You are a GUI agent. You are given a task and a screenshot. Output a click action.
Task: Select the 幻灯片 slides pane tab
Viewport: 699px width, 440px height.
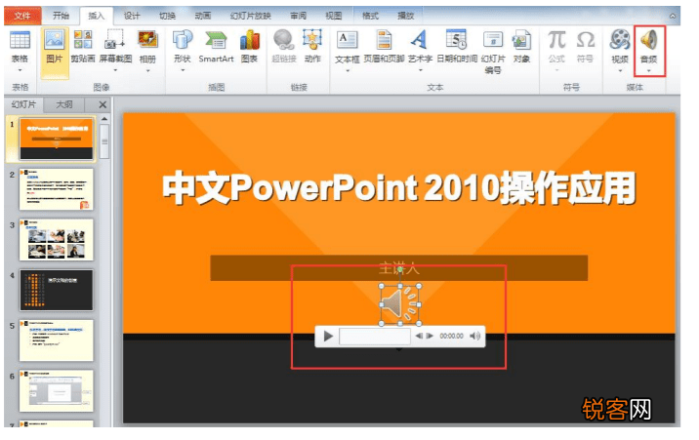coord(23,104)
